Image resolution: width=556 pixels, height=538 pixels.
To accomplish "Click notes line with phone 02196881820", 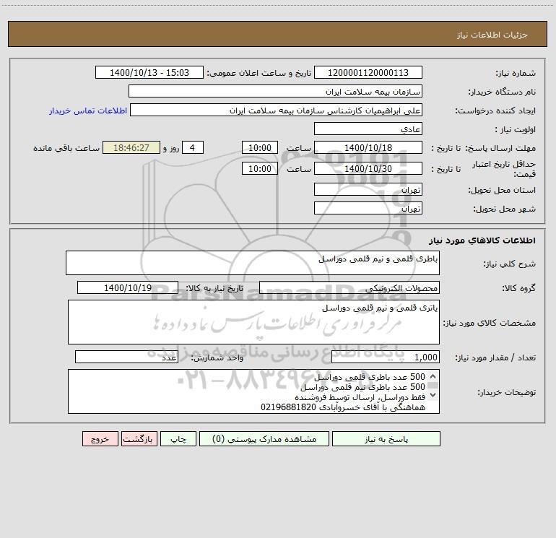I will click(x=343, y=407).
